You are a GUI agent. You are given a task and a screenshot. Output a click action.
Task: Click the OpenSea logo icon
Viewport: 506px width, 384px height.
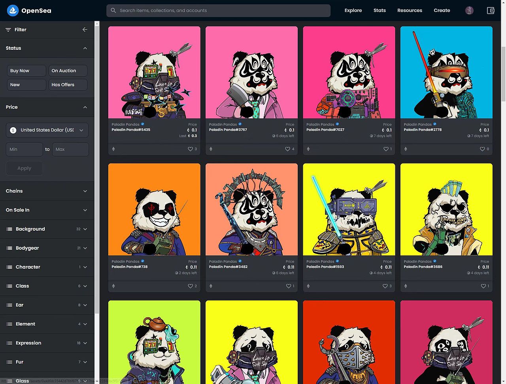(x=13, y=11)
